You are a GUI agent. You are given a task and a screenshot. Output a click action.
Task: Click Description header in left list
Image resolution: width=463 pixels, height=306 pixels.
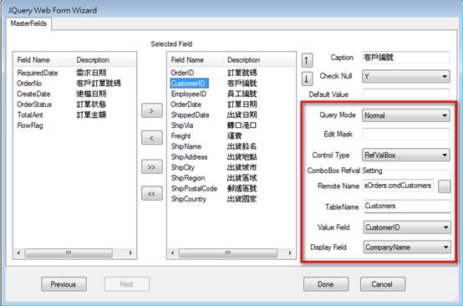tap(104, 60)
